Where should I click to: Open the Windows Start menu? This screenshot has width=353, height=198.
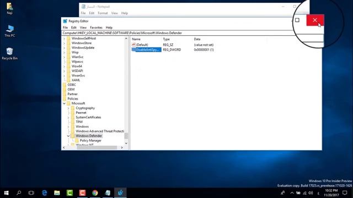tap(6, 193)
